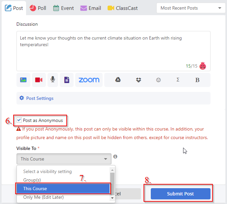Switch to the ClassCast tab
The height and width of the screenshot is (204, 227).
(123, 8)
